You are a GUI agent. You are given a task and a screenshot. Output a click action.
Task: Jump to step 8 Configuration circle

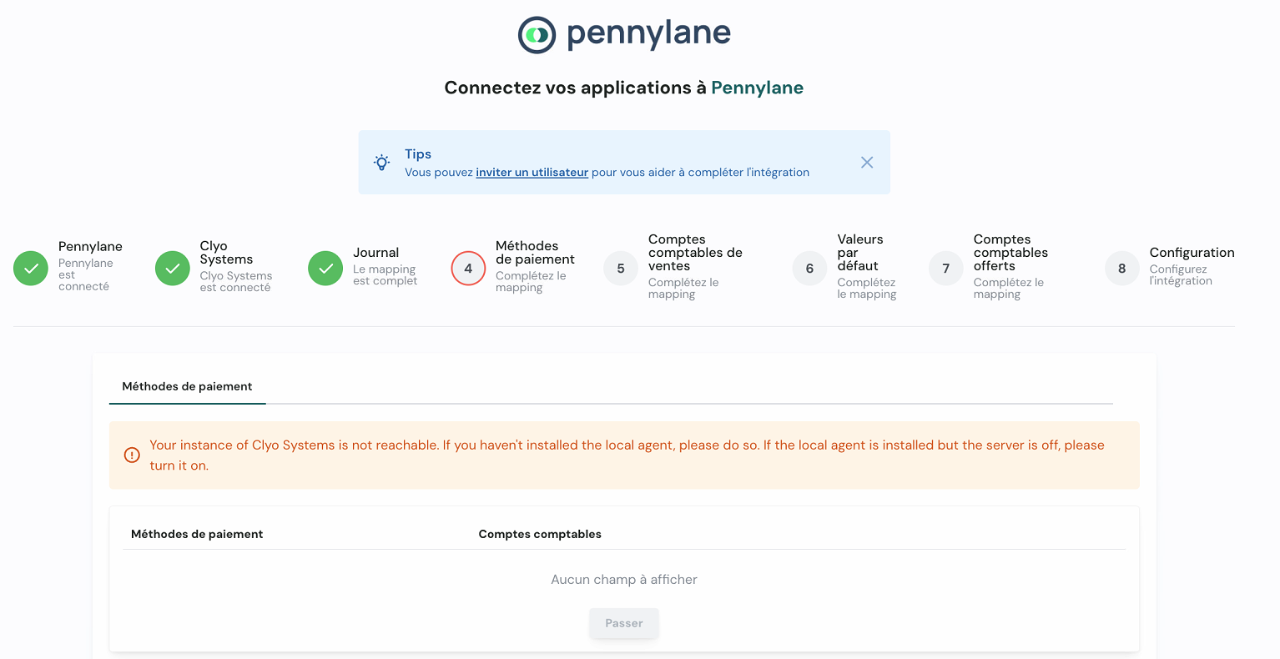[1122, 269]
